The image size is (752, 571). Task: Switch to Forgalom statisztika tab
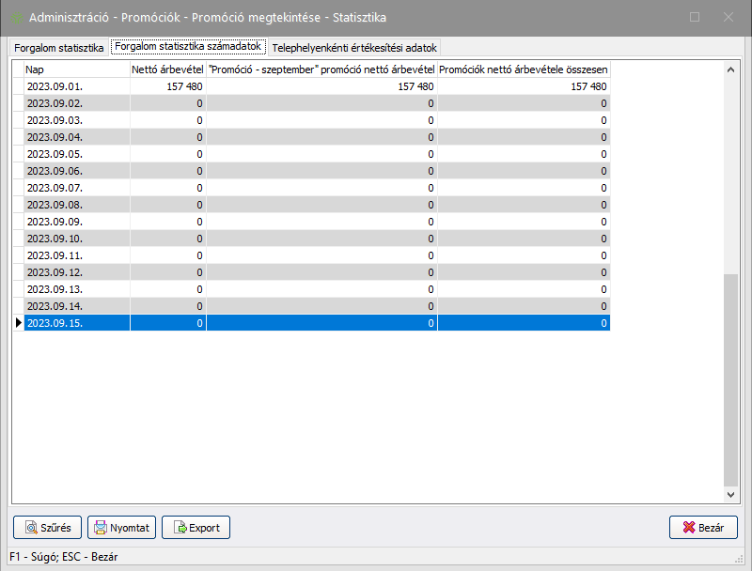pyautogui.click(x=58, y=47)
